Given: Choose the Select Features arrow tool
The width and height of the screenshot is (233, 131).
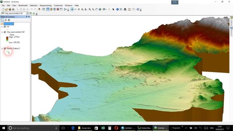Looking at the screenshot, I should click(113, 9).
